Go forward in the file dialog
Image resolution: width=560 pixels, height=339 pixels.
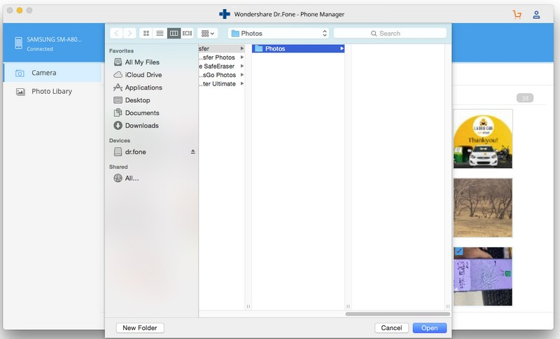coord(129,33)
